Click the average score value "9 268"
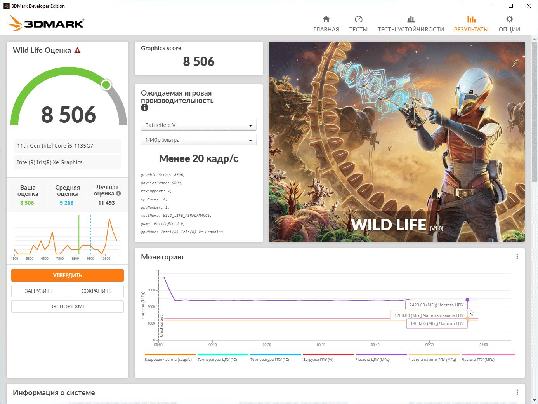The width and height of the screenshot is (538, 404). click(x=67, y=203)
